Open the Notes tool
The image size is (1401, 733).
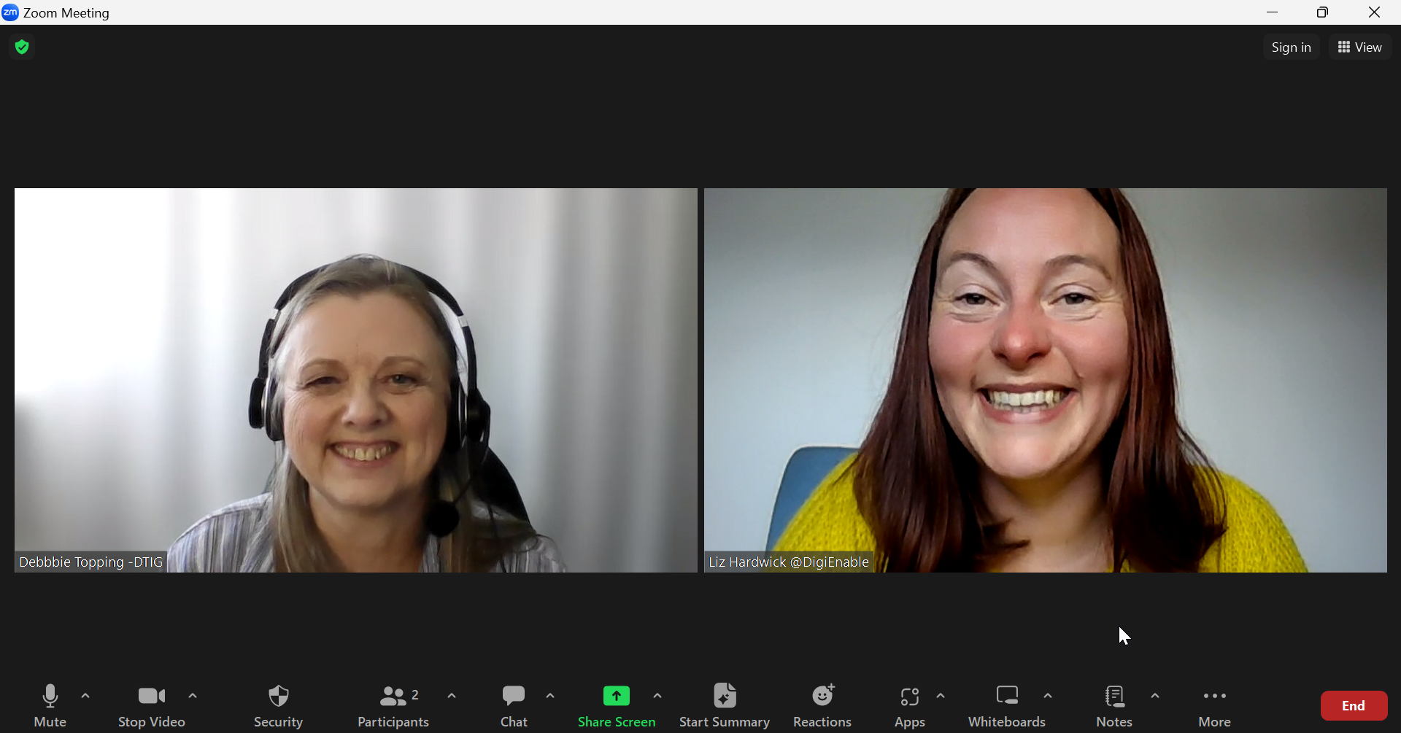(1114, 705)
